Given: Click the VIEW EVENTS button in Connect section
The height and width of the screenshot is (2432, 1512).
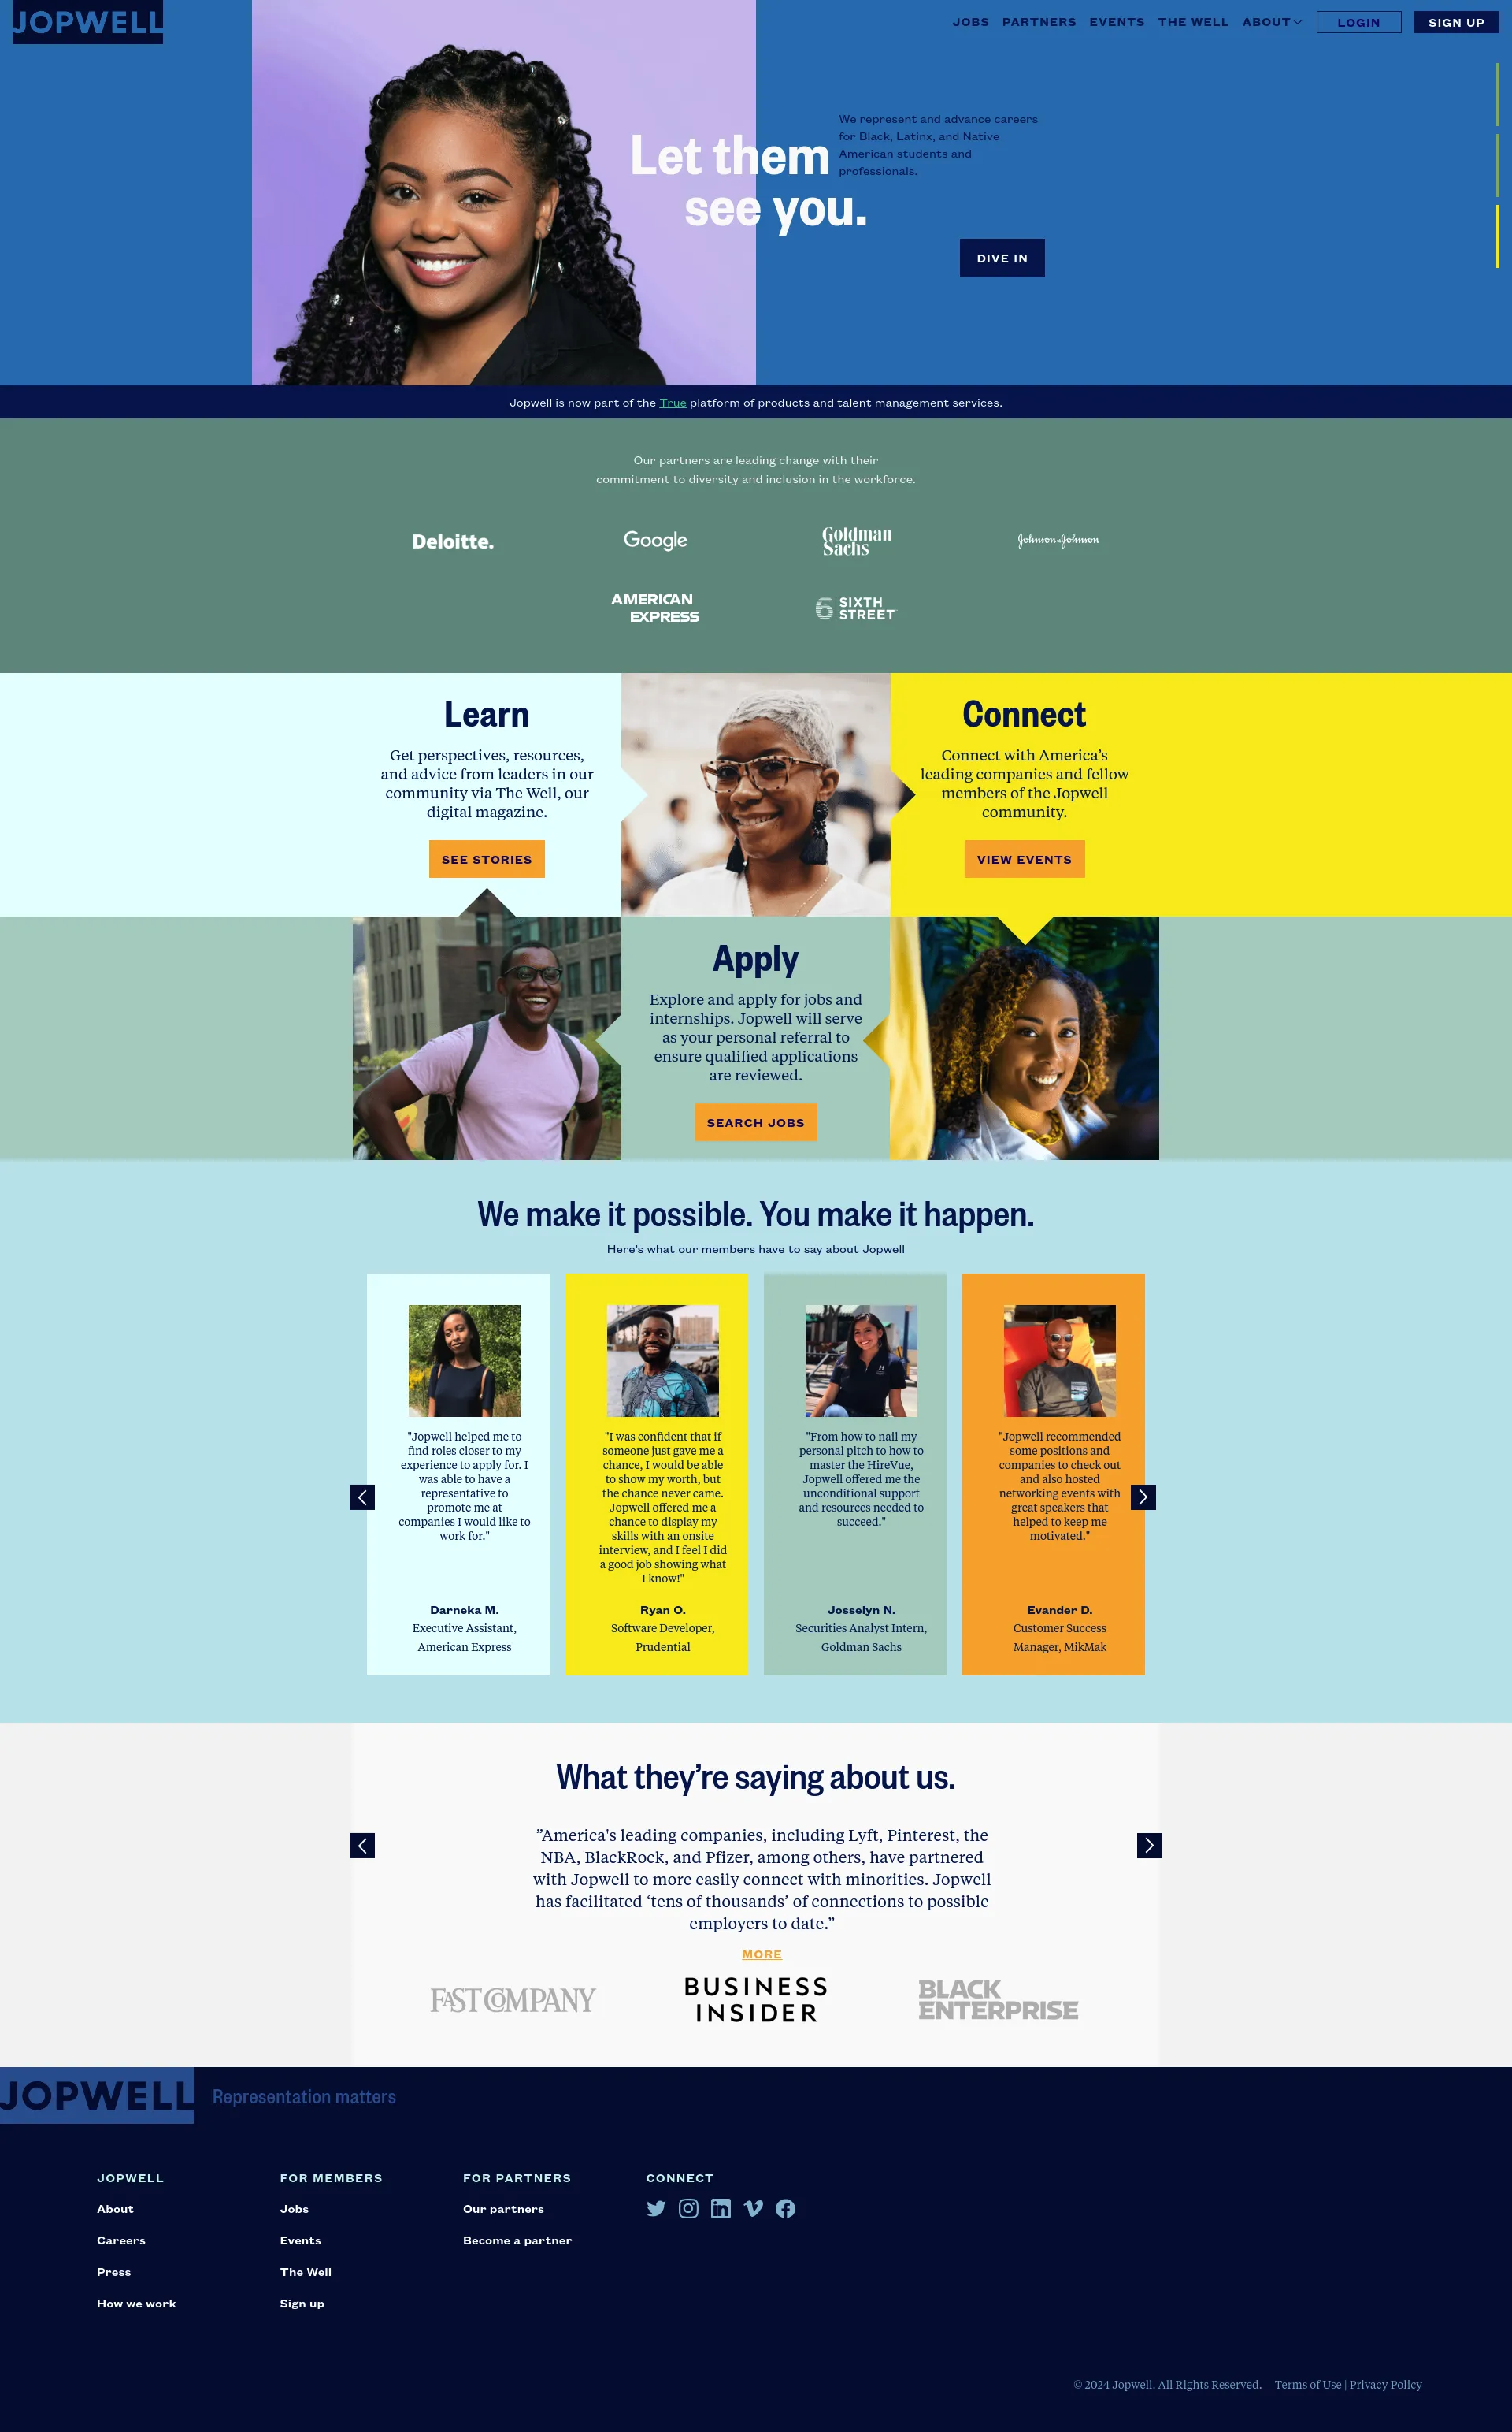Looking at the screenshot, I should [x=1025, y=857].
